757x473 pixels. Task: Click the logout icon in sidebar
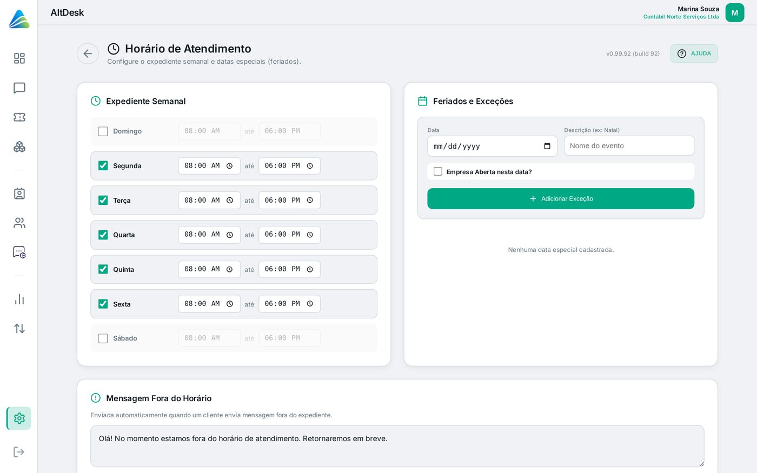point(19,452)
